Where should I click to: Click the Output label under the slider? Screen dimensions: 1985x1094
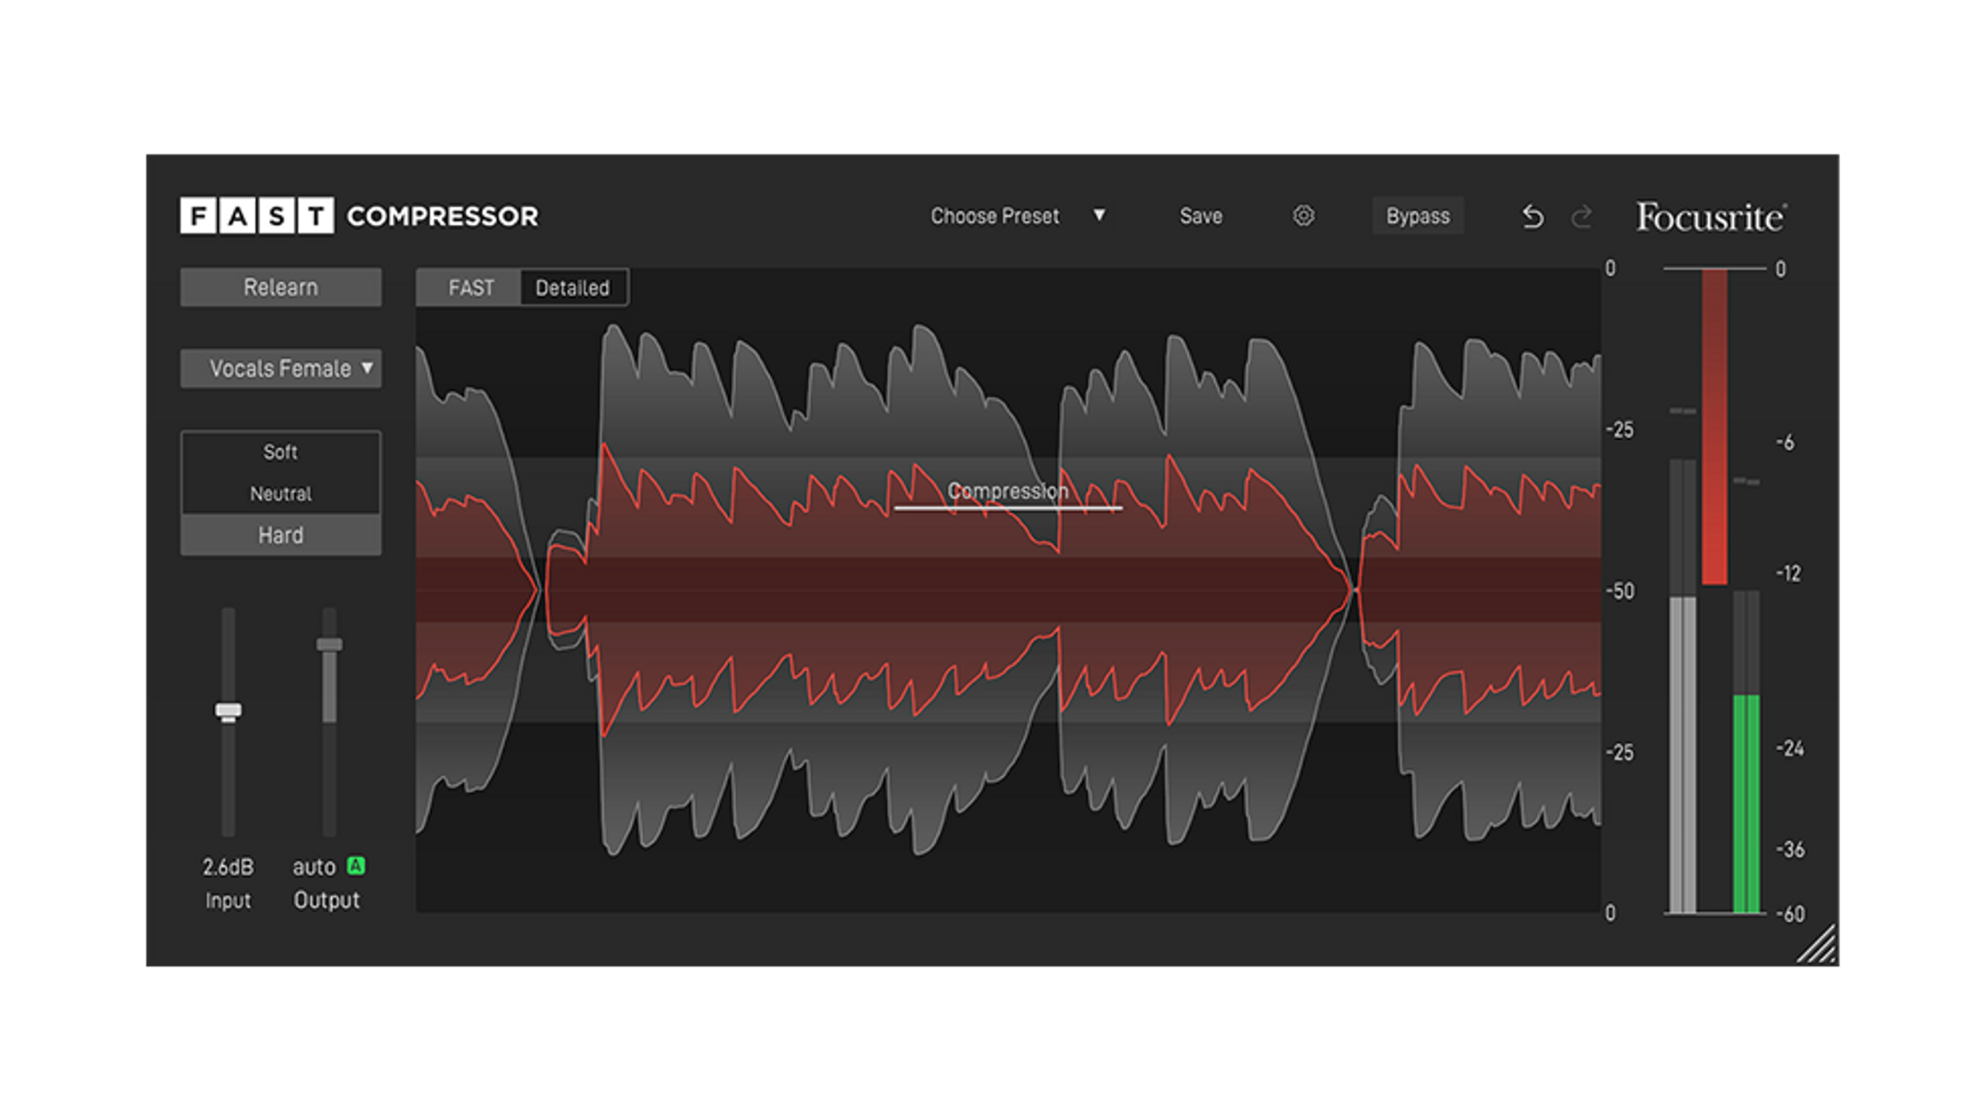tap(326, 900)
